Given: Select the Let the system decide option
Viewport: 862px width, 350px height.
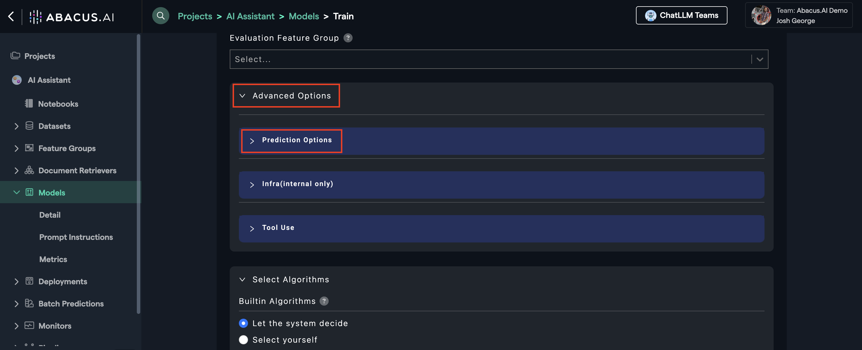Looking at the screenshot, I should pos(243,323).
